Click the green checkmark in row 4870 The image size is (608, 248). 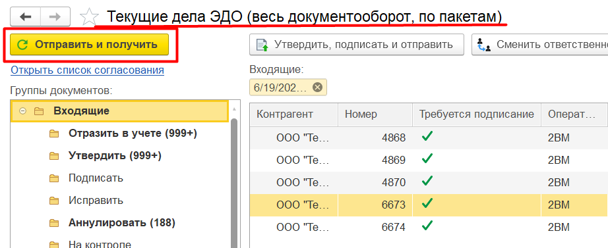pos(427,181)
